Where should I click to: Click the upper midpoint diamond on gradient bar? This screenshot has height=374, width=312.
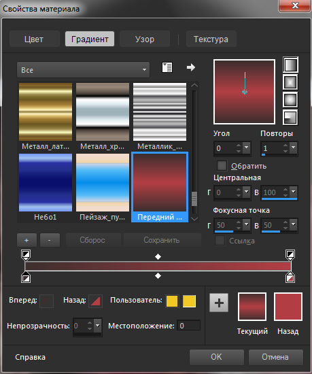pyautogui.click(x=158, y=256)
